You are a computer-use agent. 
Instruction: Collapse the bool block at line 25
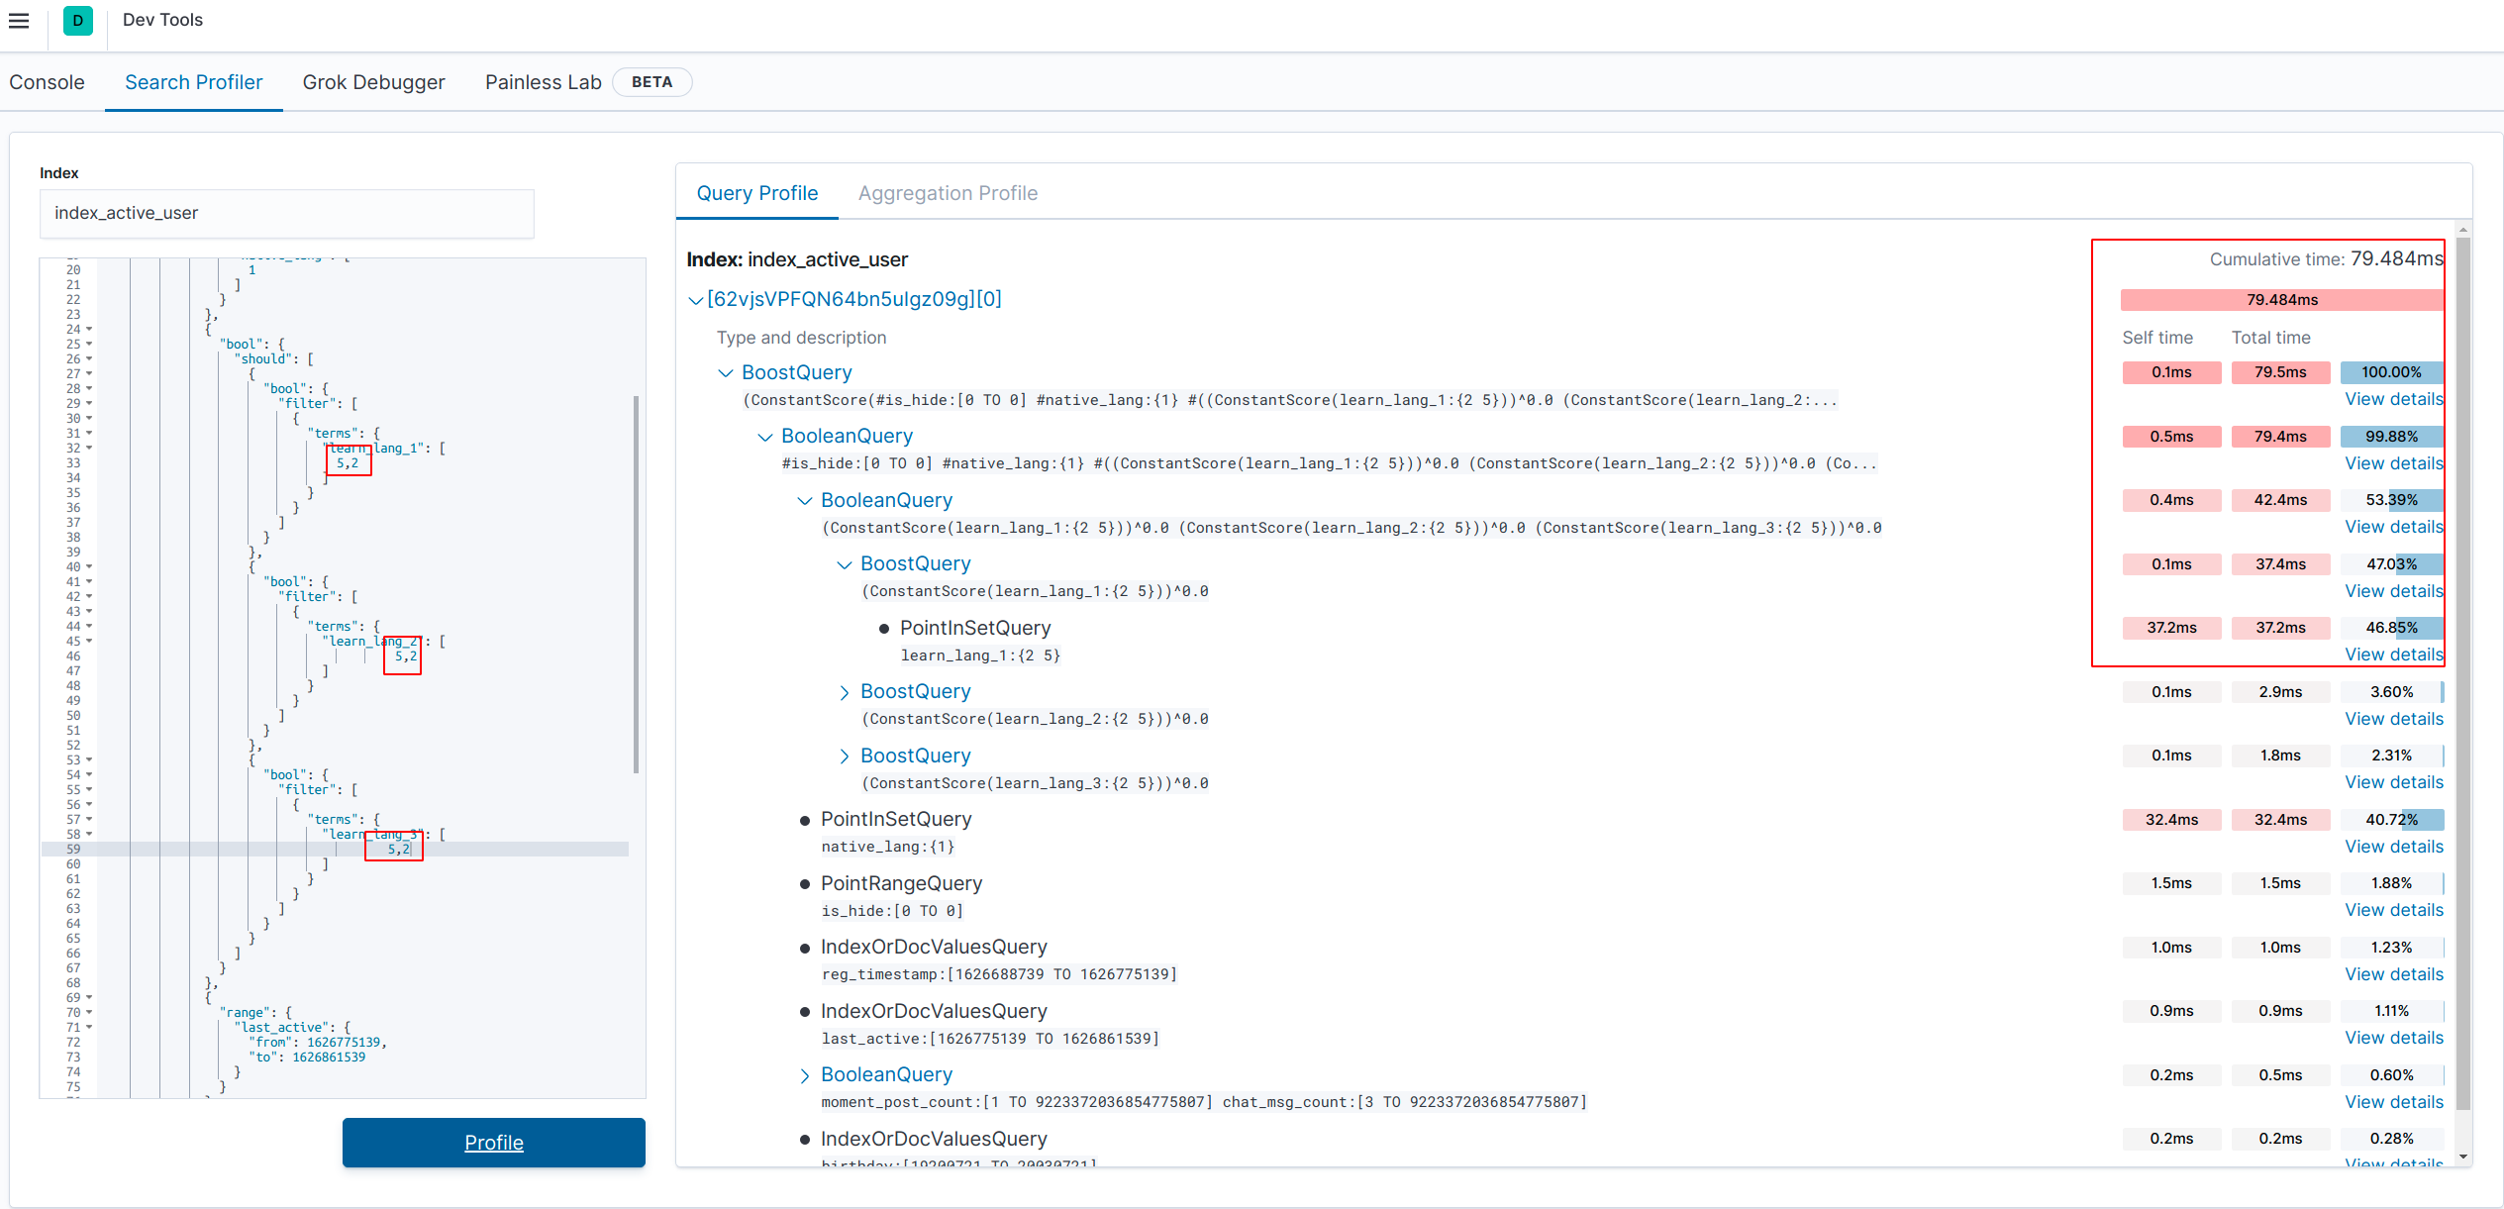pyautogui.click(x=90, y=344)
